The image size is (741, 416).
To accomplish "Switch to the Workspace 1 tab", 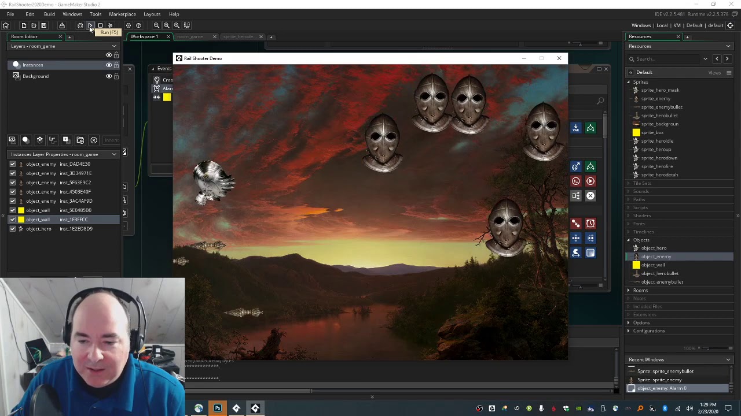I will 144,36.
